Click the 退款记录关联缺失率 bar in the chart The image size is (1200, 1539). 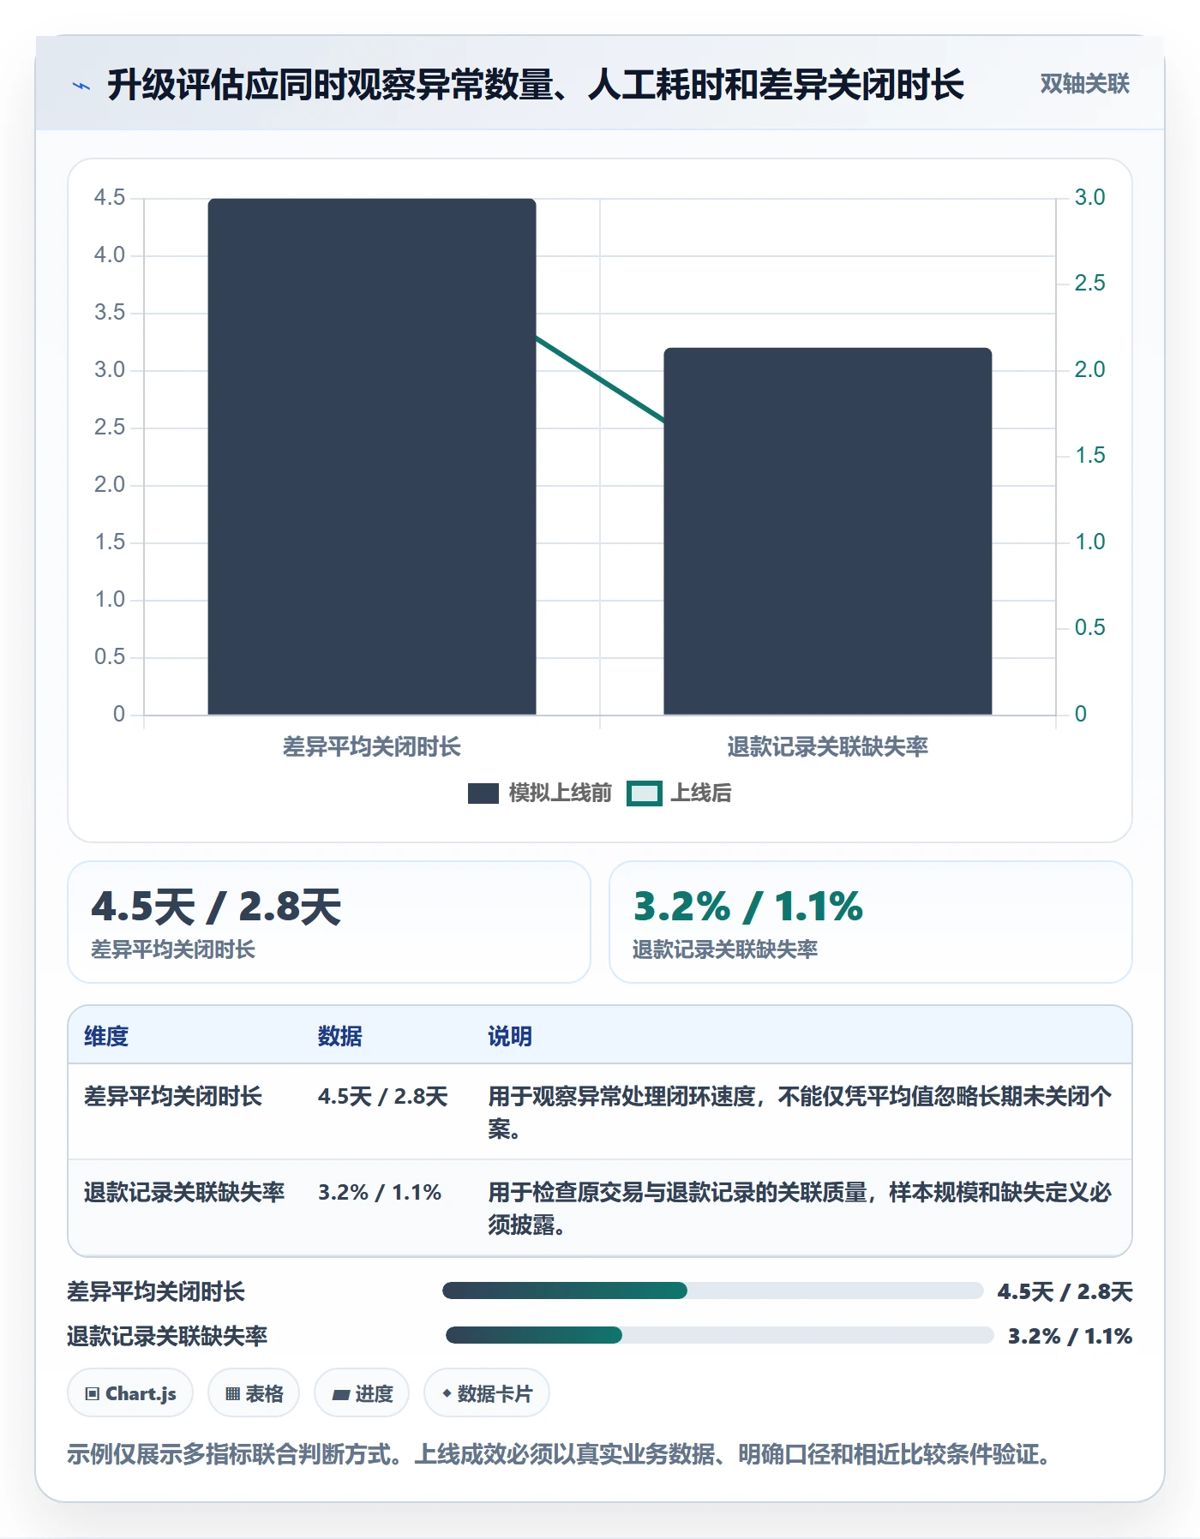coord(828,531)
